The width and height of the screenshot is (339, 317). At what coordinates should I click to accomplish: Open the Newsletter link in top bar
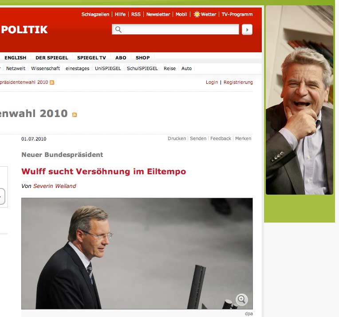point(158,14)
